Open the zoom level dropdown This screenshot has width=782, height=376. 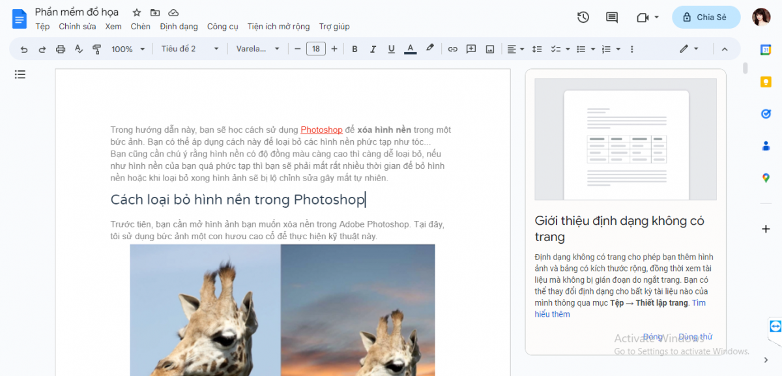click(x=128, y=49)
